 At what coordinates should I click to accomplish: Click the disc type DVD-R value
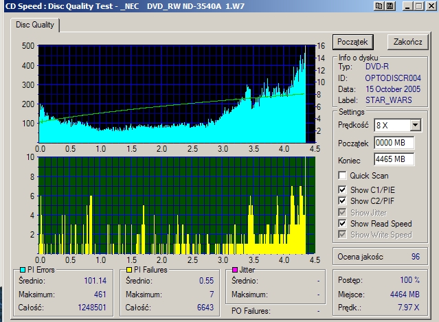coord(377,67)
